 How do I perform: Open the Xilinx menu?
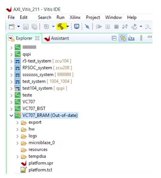75,17
